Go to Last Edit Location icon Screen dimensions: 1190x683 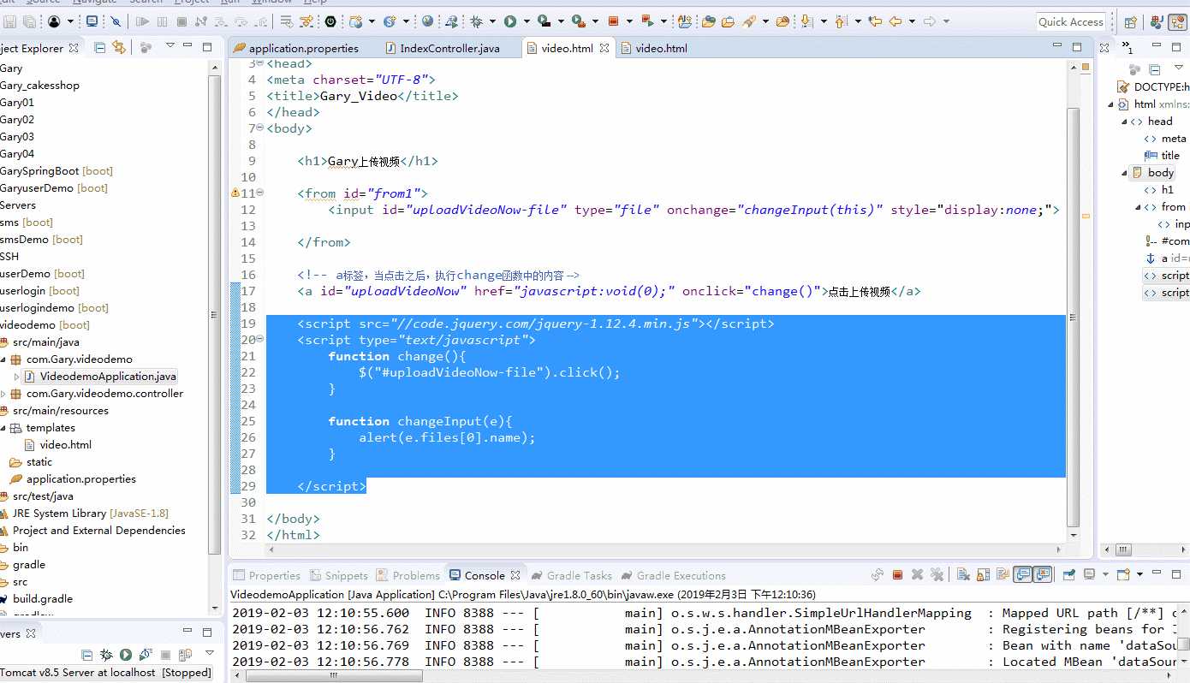tap(875, 21)
